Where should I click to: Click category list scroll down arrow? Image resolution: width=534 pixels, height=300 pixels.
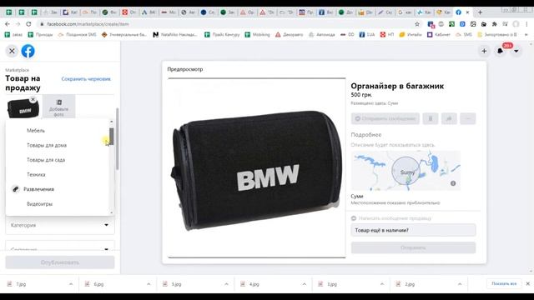click(x=111, y=213)
